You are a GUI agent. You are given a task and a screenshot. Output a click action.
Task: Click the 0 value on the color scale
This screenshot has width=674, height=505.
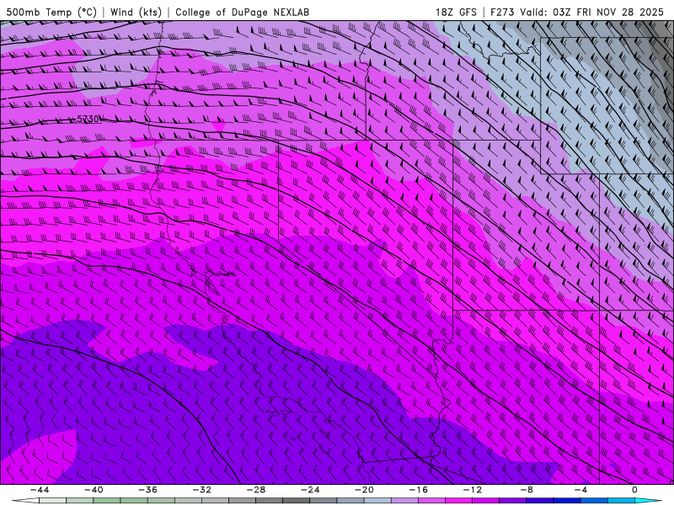point(635,490)
